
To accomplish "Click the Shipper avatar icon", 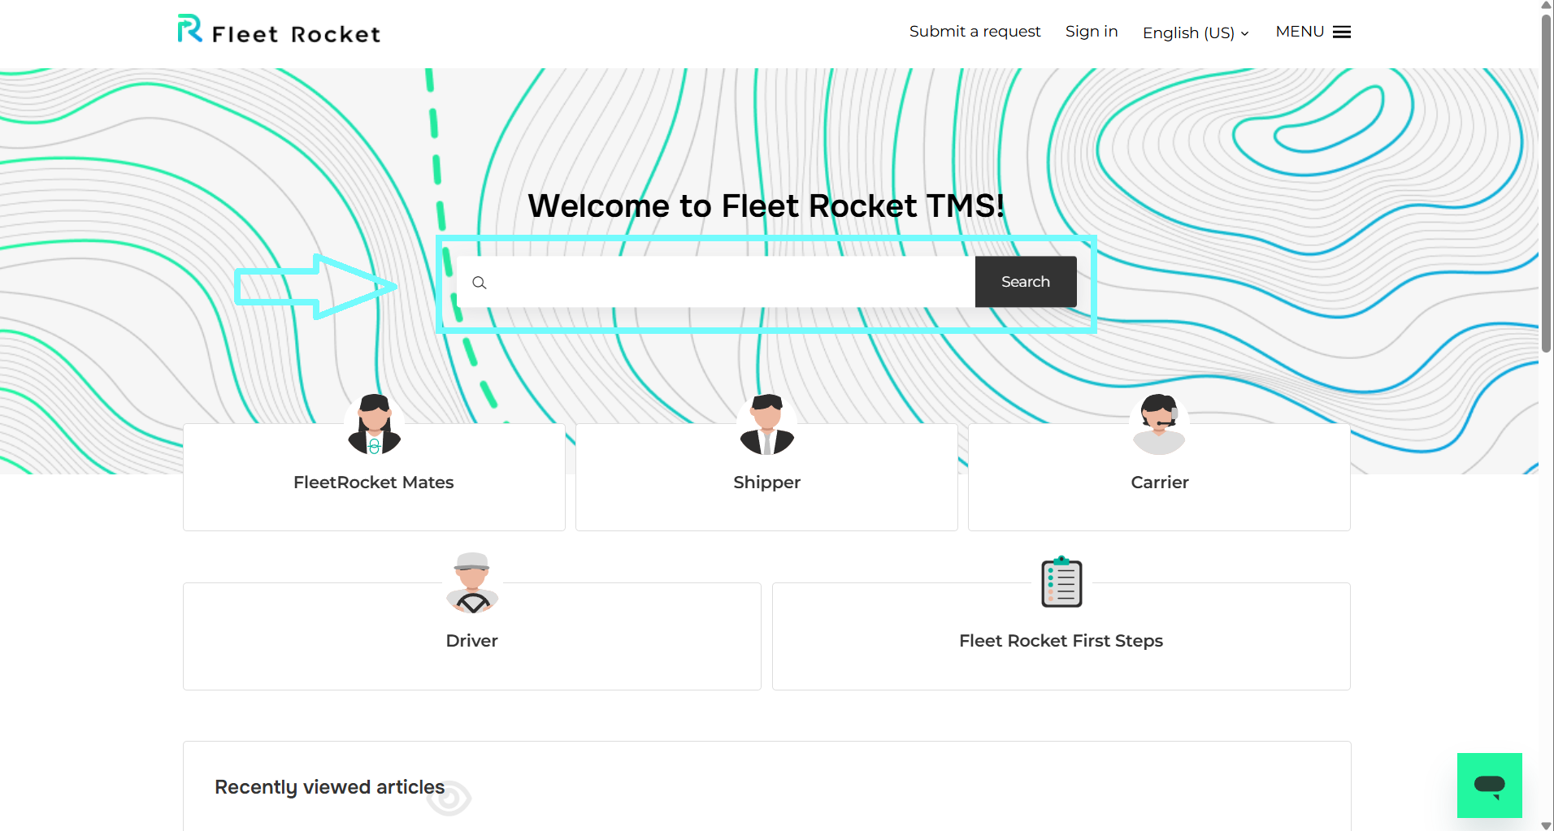I will click(x=766, y=421).
